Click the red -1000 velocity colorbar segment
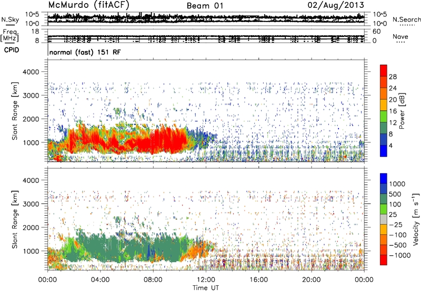Viewport: 421px width, 291px height. click(x=384, y=260)
